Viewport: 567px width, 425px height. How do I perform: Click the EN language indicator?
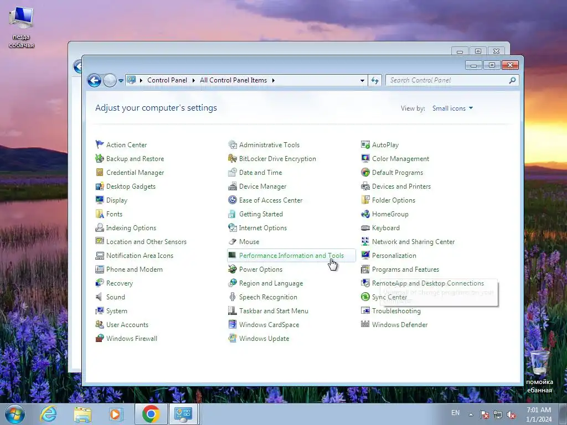coord(455,413)
